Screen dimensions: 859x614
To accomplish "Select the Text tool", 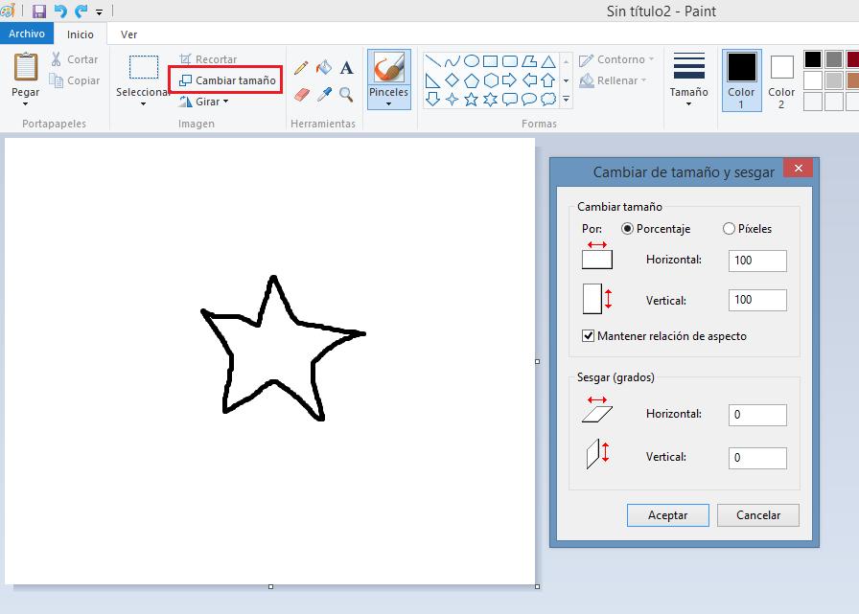I will [x=346, y=68].
